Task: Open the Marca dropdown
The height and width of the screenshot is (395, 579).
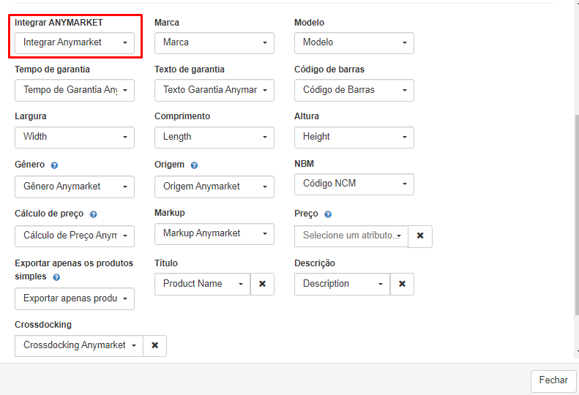Action: pyautogui.click(x=214, y=43)
